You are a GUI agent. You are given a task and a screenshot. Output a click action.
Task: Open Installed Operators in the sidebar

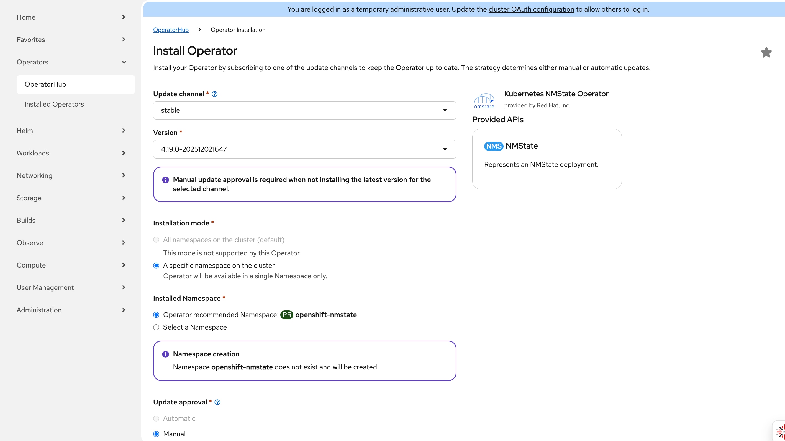(76, 104)
